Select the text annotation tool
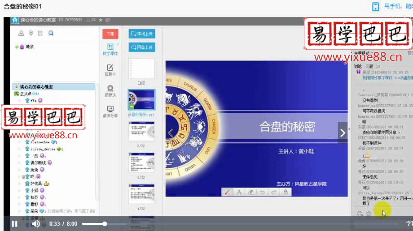 point(239,192)
